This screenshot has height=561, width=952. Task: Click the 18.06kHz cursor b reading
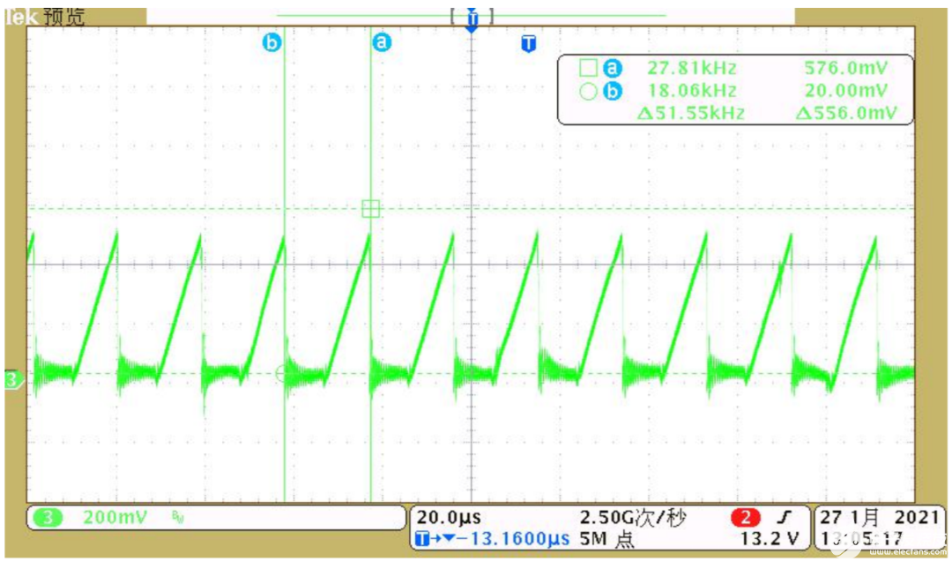692,91
